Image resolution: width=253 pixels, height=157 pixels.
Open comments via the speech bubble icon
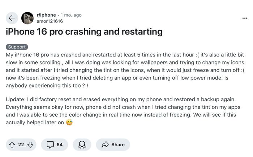click(x=50, y=145)
